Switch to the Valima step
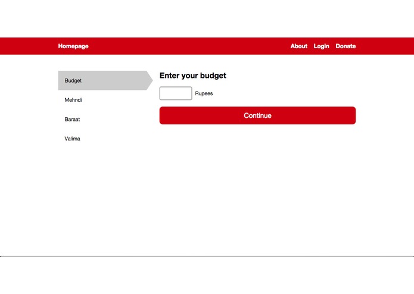 [x=72, y=139]
